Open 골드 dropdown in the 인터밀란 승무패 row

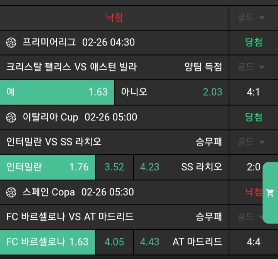point(251,142)
